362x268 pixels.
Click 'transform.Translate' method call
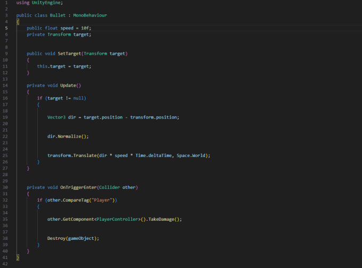(x=72, y=156)
